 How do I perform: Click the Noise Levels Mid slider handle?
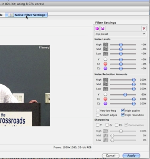pyautogui.click(x=121, y=49)
